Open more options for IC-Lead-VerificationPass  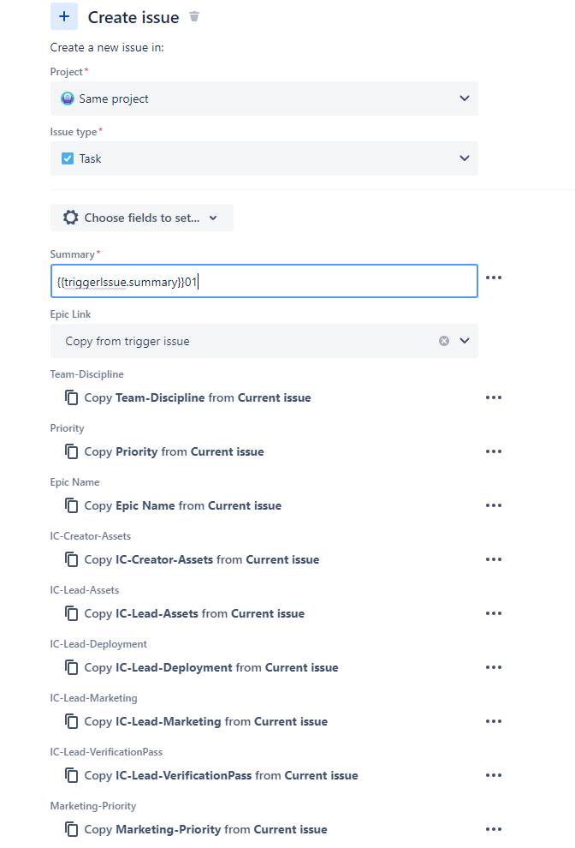[494, 775]
